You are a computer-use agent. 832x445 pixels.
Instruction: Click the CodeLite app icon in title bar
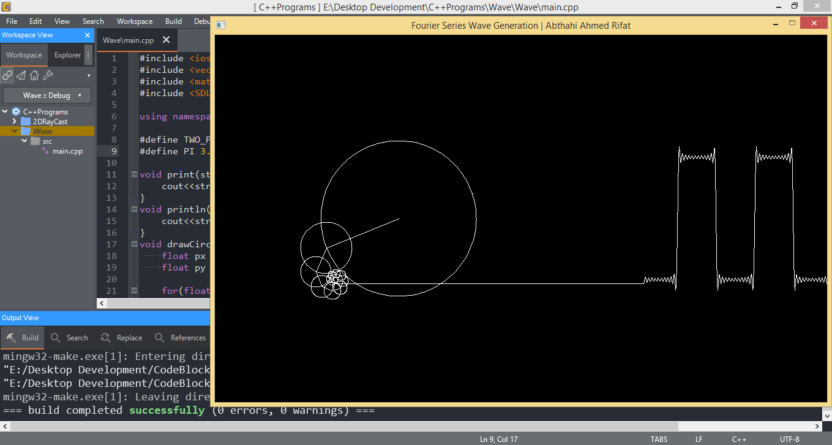click(x=7, y=7)
